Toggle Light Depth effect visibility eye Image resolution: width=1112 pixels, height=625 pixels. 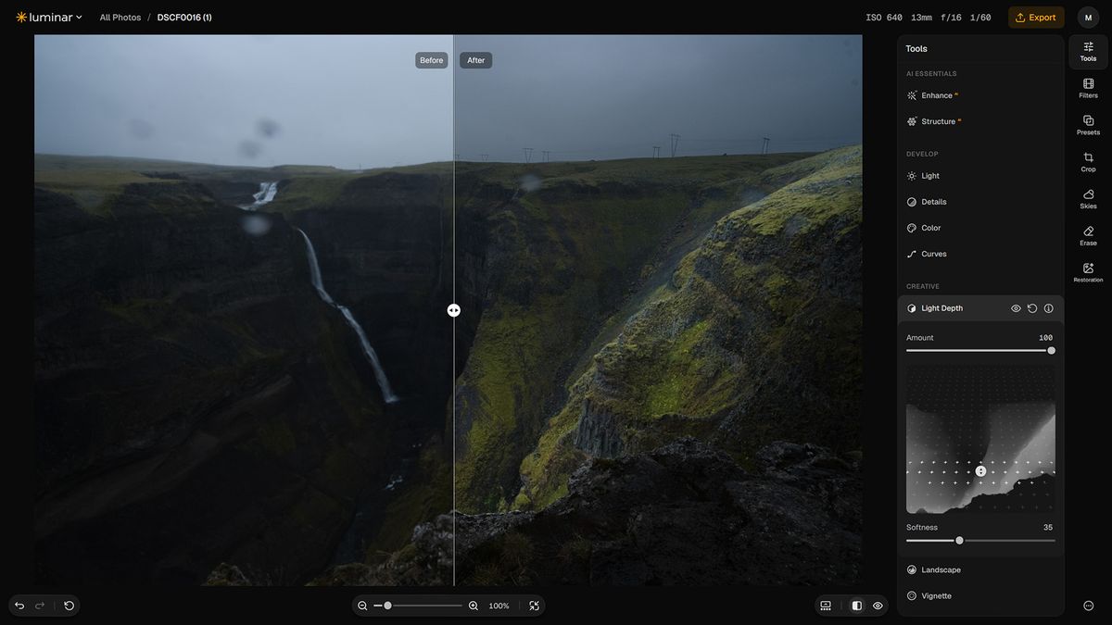[x=1016, y=308]
